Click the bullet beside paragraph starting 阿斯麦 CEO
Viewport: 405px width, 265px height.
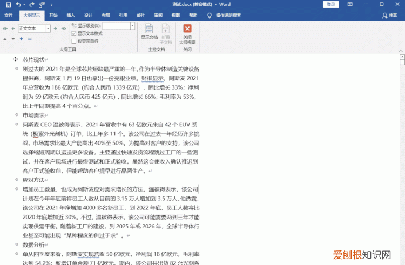click(x=17, y=124)
